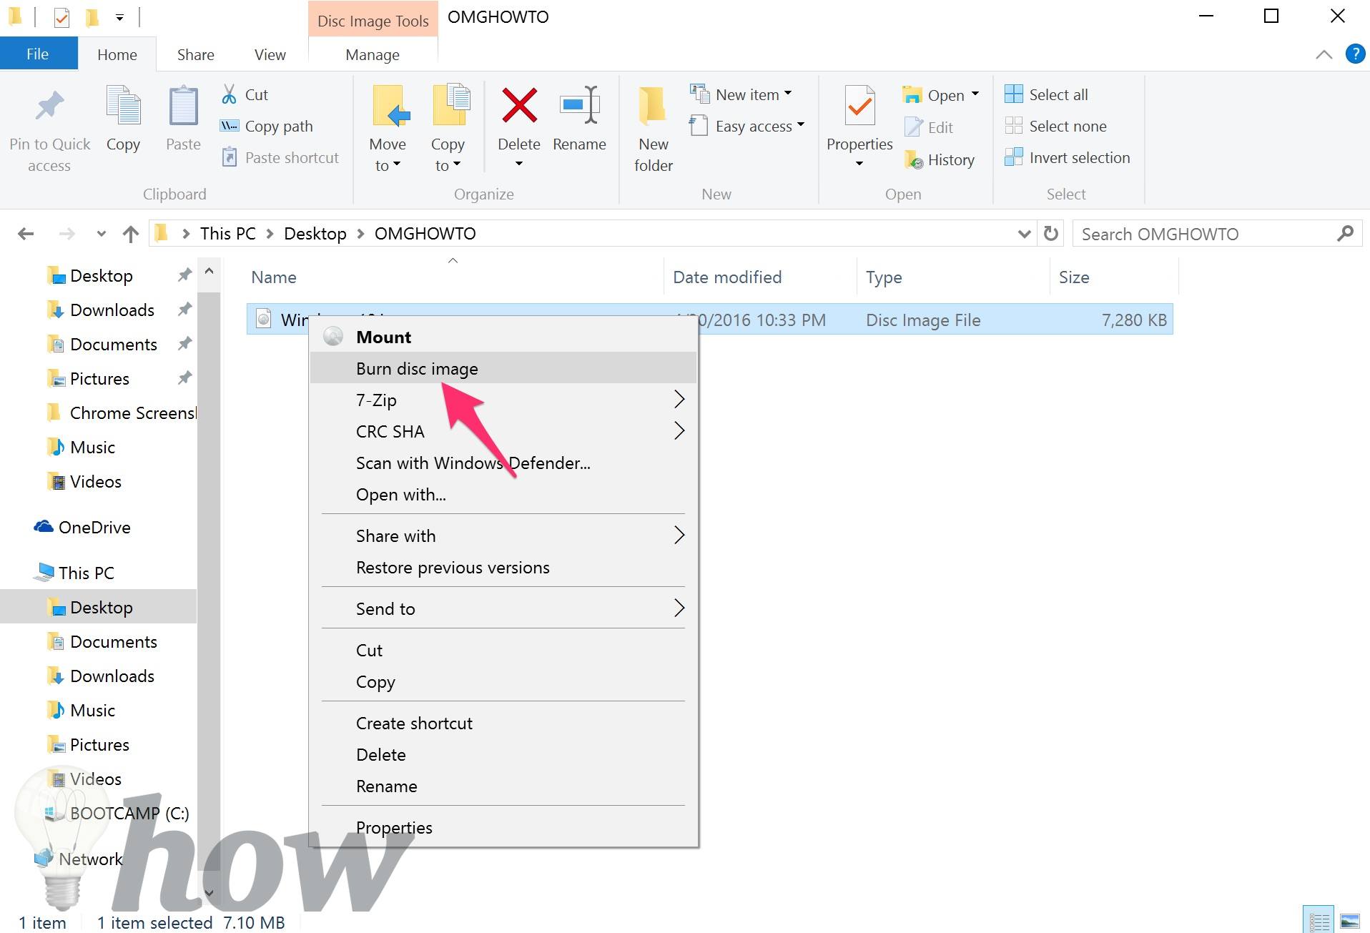Choose Create shortcut in context menu
The height and width of the screenshot is (933, 1370).
(503, 723)
